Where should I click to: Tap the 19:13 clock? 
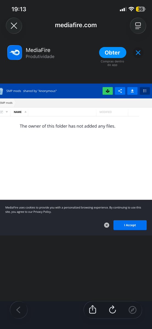click(x=19, y=9)
